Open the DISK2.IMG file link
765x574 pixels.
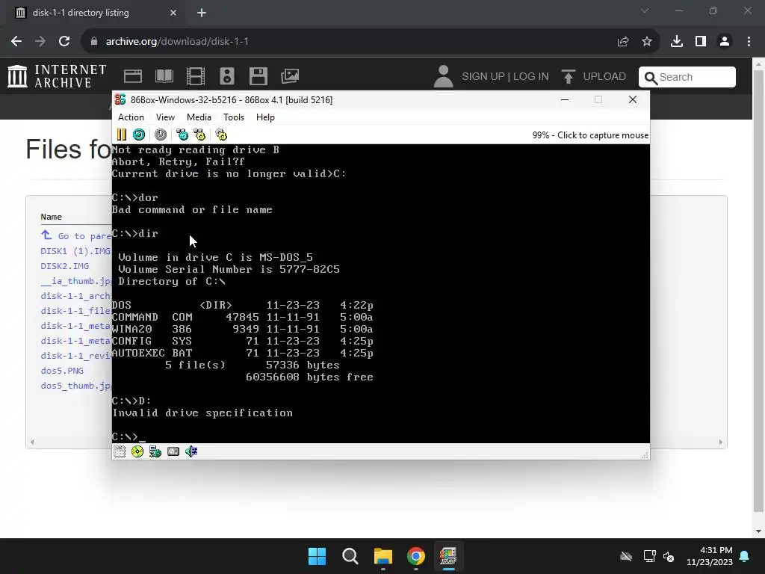coord(65,267)
